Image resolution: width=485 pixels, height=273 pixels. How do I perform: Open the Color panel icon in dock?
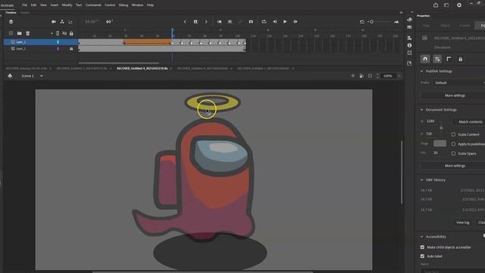pyautogui.click(x=409, y=20)
